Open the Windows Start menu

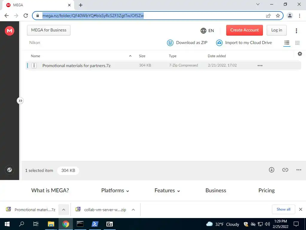pyautogui.click(x=7, y=224)
